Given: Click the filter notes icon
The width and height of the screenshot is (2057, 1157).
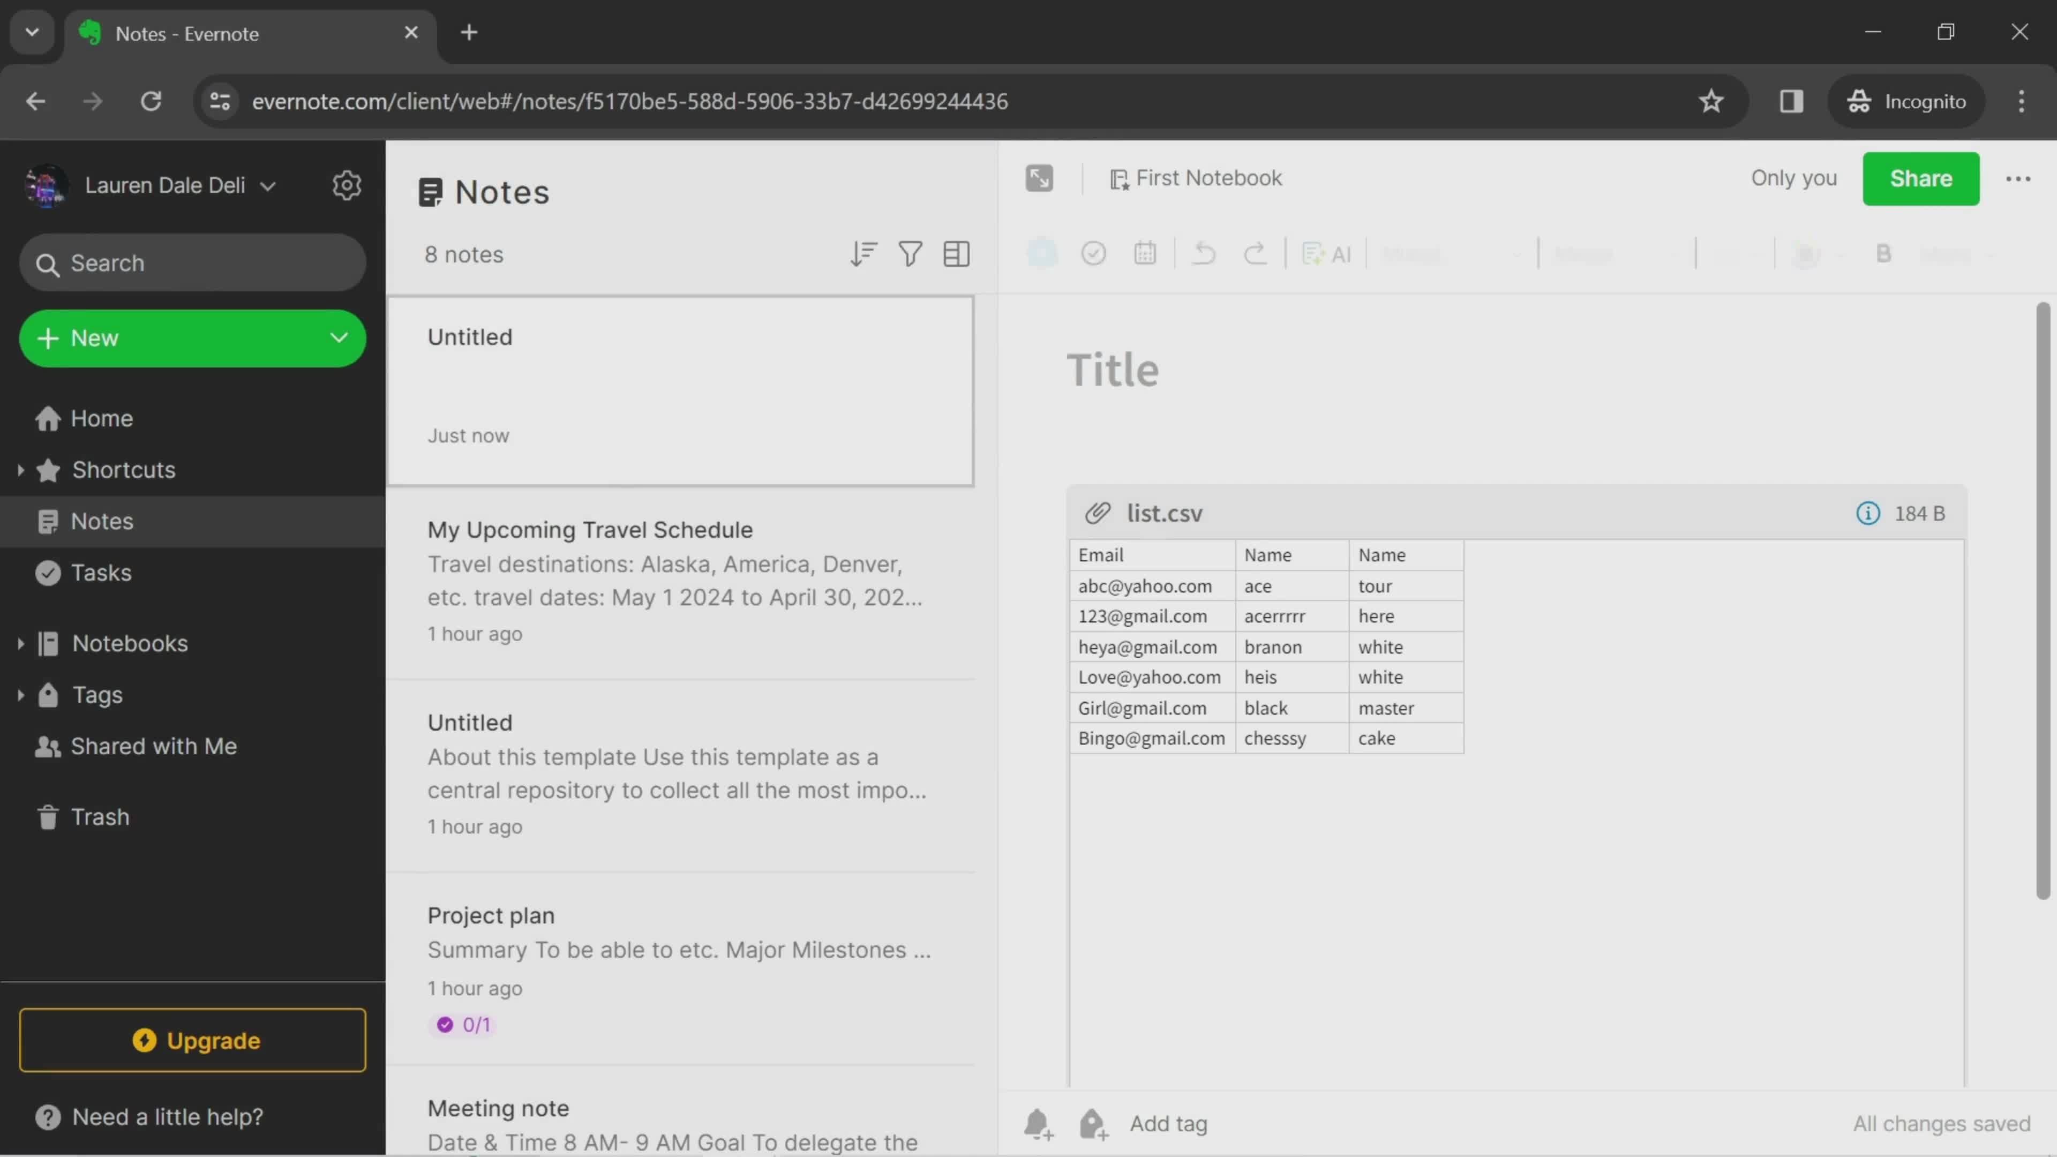Looking at the screenshot, I should (910, 256).
